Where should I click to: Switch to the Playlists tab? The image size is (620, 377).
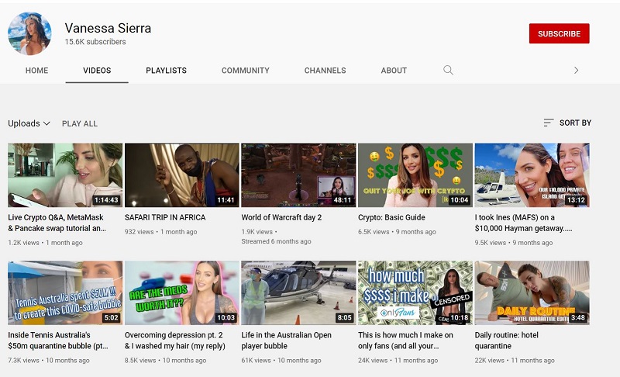coord(166,71)
